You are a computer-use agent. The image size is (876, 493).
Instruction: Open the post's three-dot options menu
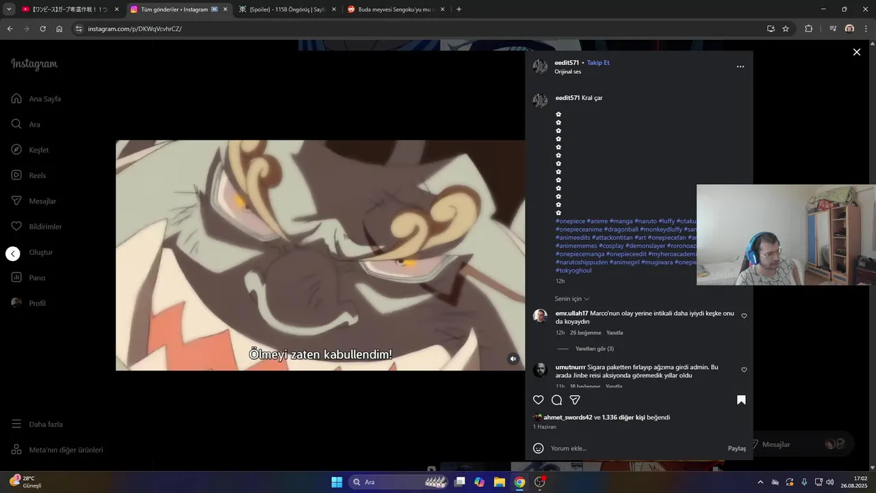[740, 67]
